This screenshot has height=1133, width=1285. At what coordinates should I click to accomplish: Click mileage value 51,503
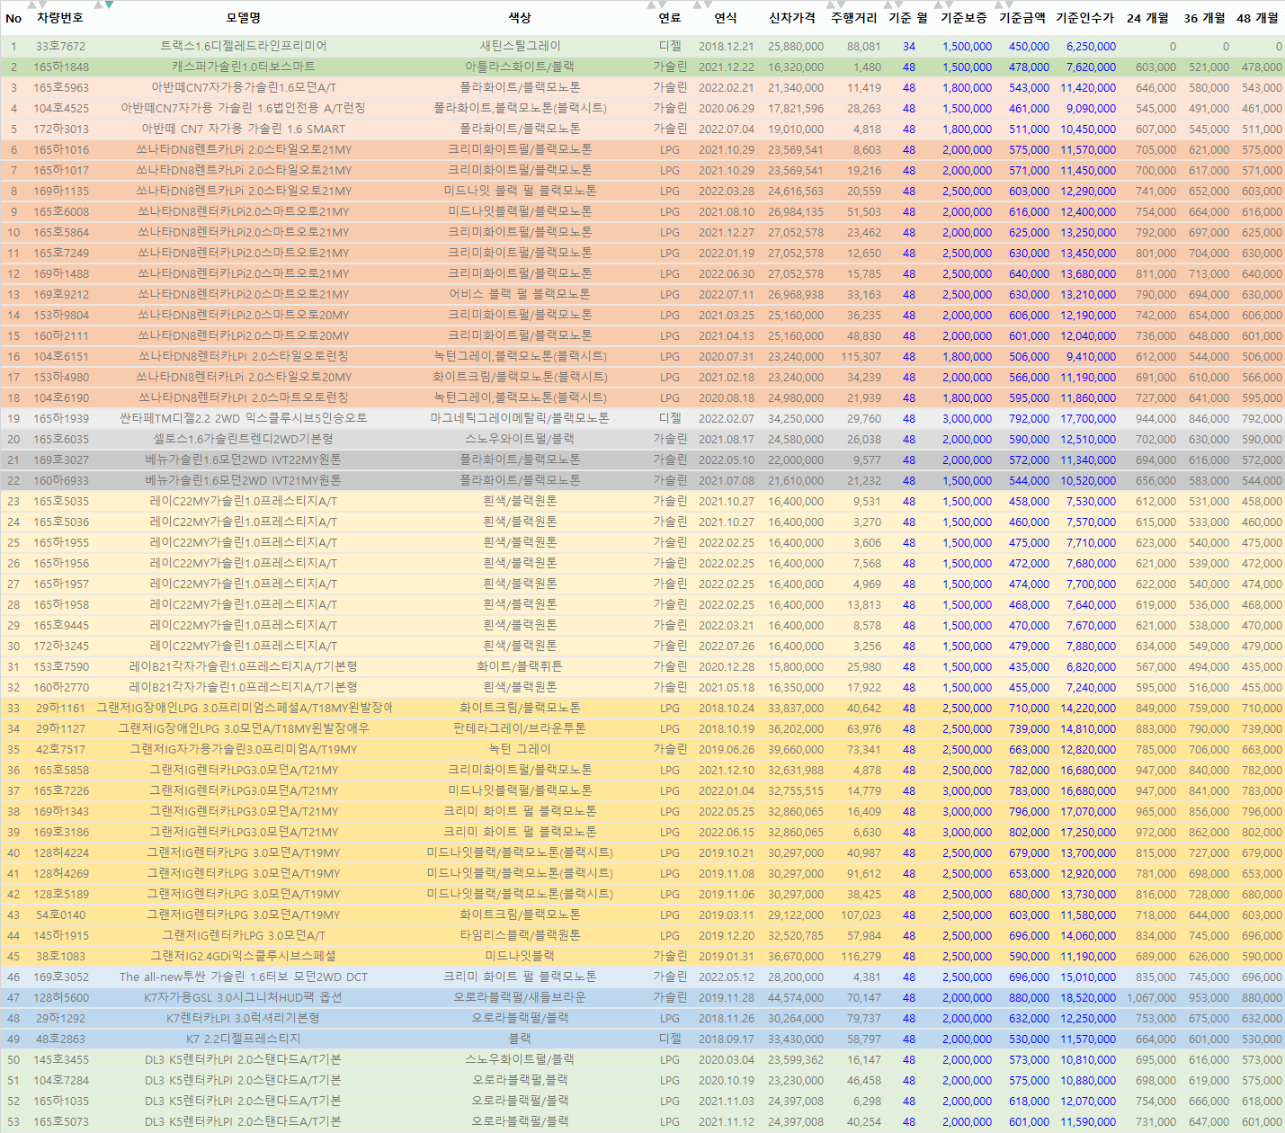[864, 211]
